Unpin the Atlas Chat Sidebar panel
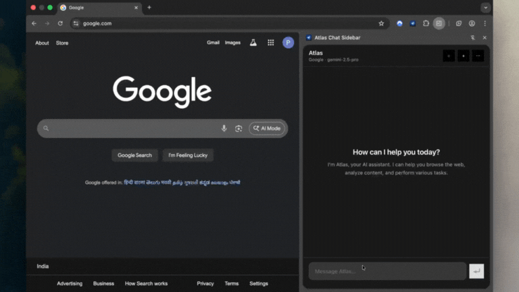 click(x=472, y=38)
